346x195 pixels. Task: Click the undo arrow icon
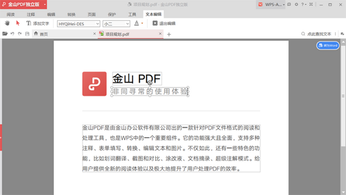pos(12,34)
